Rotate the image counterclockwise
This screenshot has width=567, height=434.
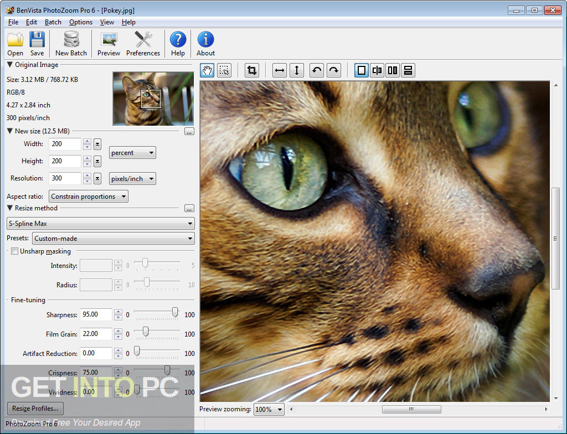[316, 70]
